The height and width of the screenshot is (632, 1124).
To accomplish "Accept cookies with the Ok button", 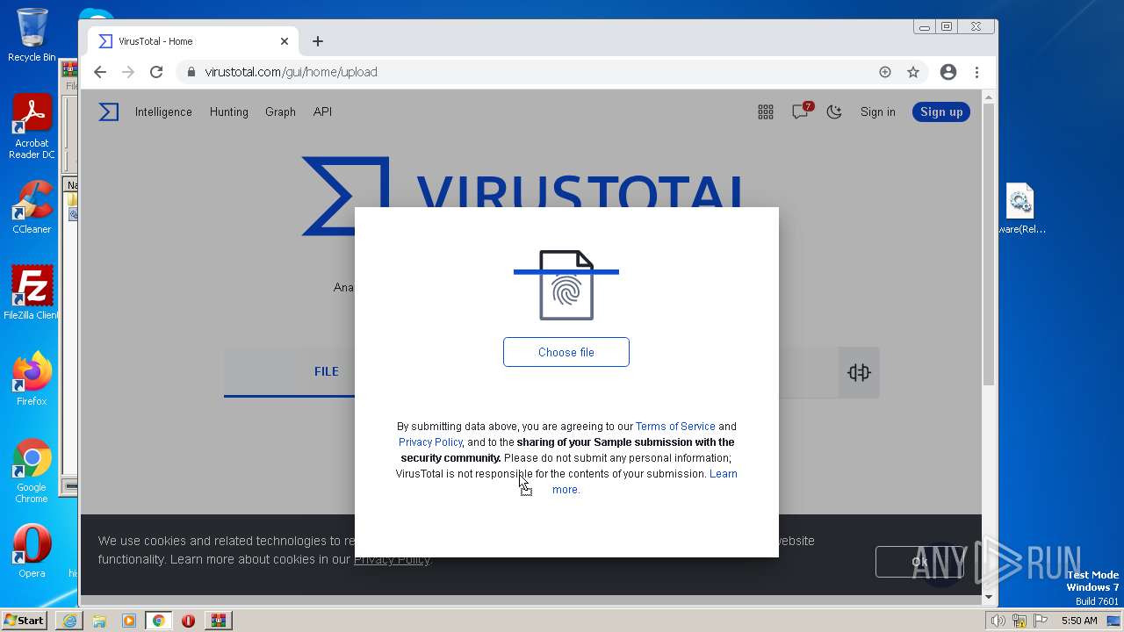I will 919,562.
